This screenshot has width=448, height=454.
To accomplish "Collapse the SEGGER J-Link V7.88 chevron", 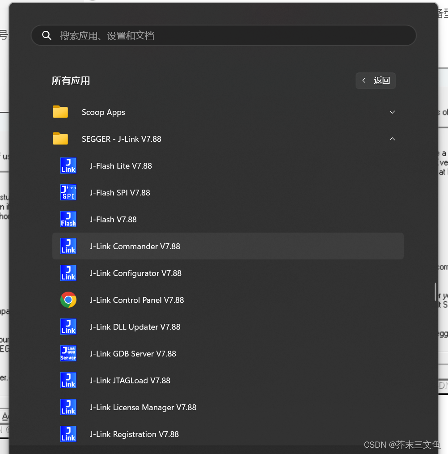I will (x=392, y=139).
